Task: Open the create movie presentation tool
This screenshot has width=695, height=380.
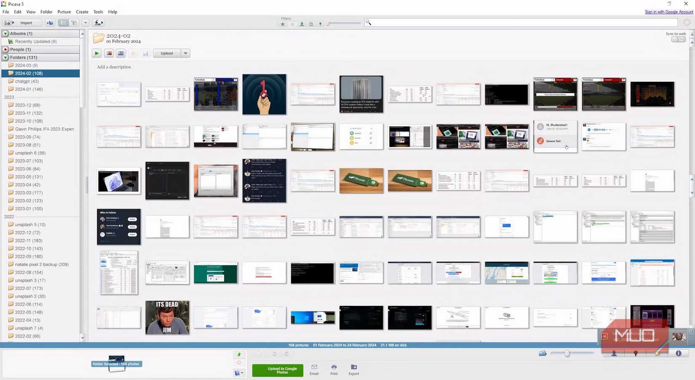Action: tap(121, 53)
